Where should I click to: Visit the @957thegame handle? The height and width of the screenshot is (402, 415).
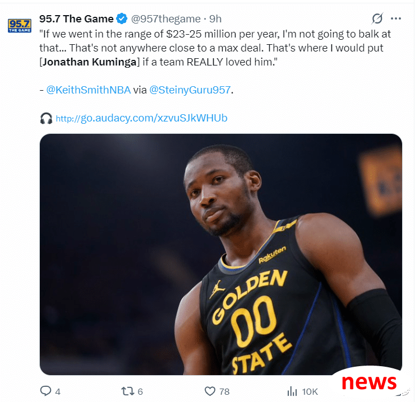click(x=165, y=19)
